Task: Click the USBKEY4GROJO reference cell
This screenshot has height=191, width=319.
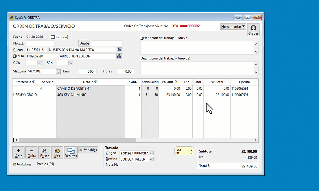Action: (26, 95)
